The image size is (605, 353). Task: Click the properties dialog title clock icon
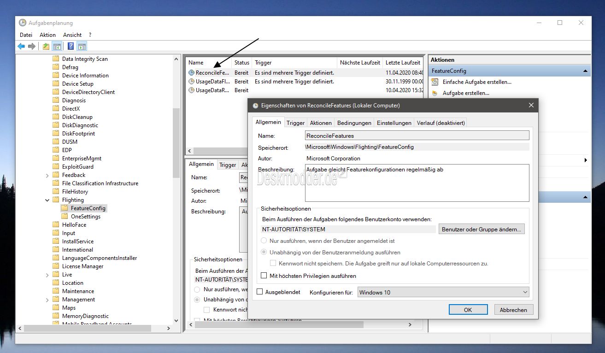(x=255, y=106)
